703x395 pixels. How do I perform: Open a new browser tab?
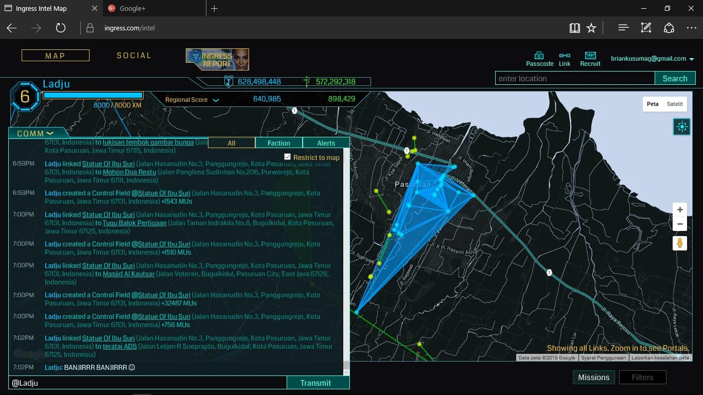[215, 8]
